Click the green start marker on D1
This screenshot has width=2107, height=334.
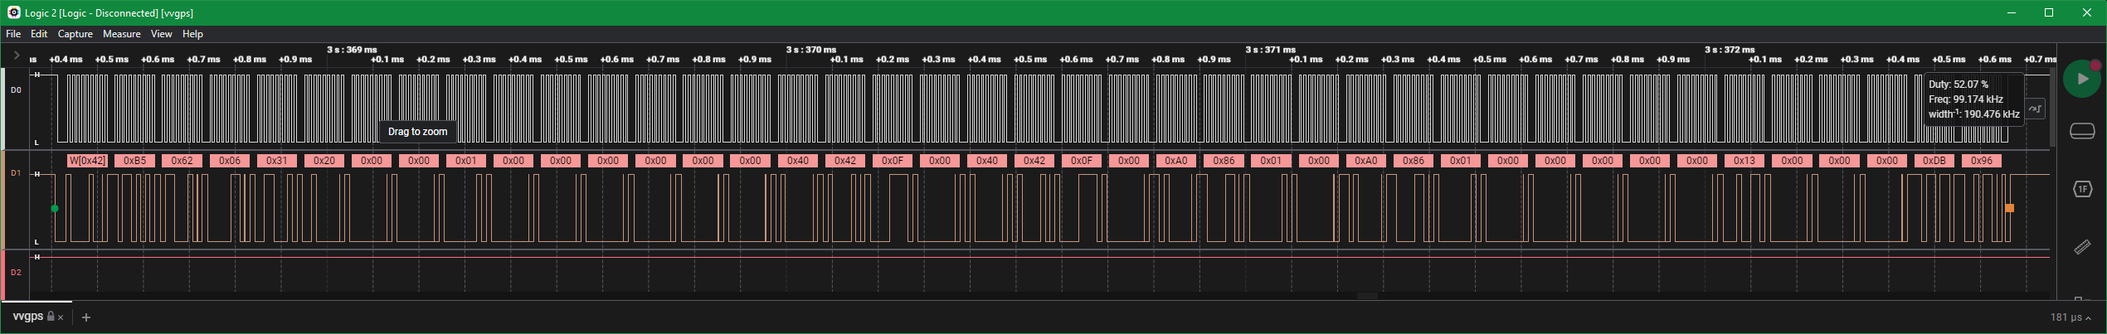coord(55,209)
